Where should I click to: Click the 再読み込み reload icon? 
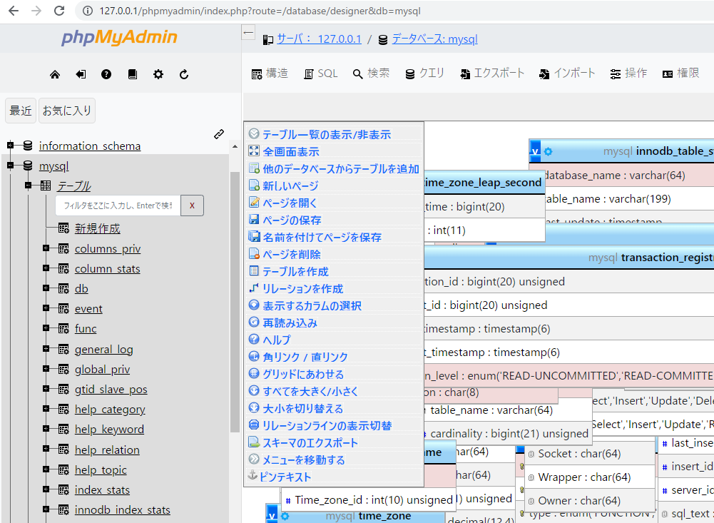pos(254,322)
